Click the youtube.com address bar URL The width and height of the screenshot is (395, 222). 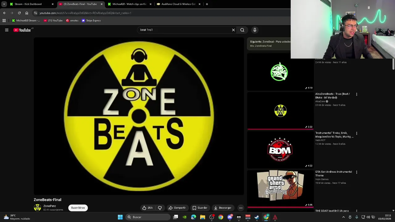[85, 13]
